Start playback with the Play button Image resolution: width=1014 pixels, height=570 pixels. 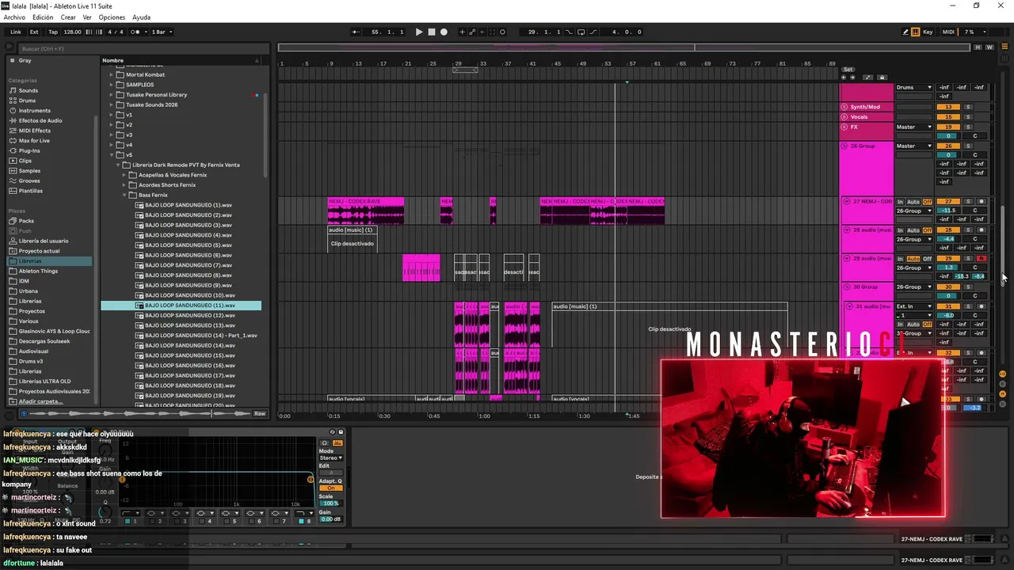[419, 32]
